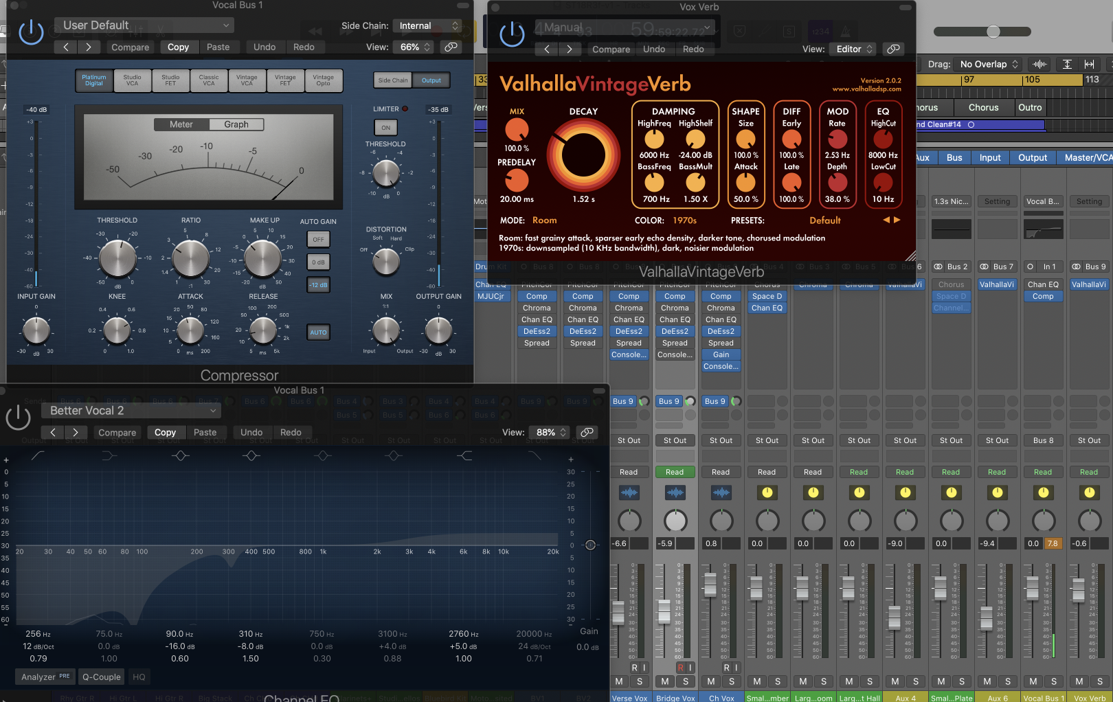The width and height of the screenshot is (1113, 702).
Task: Click the horizontal auto zoom toolbar icon
Action: coord(1089,64)
